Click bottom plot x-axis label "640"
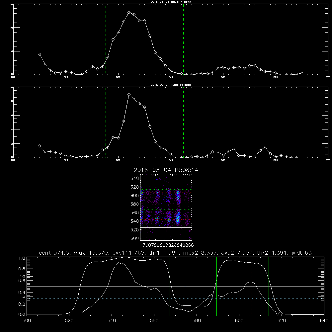Image resolution: width=332 pixels, height=332 pixels. [x=324, y=321]
